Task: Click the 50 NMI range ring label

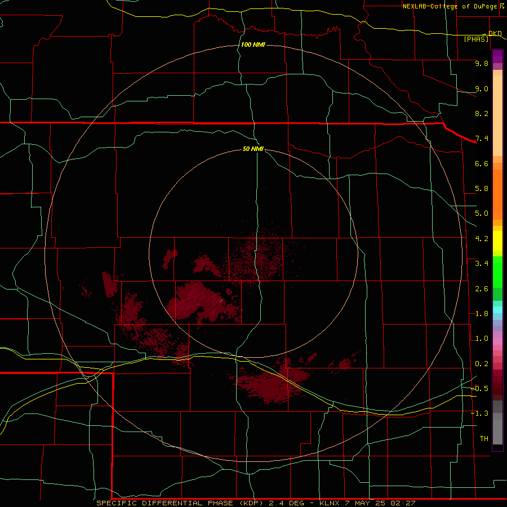Action: (253, 149)
